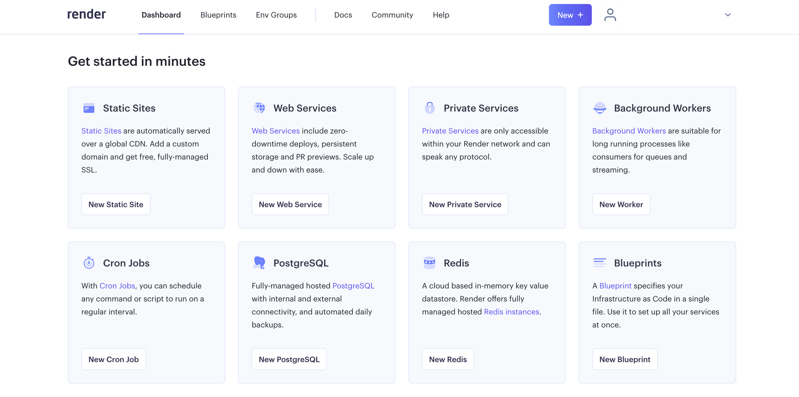Click the render logo
The image size is (799, 397).
click(x=86, y=14)
